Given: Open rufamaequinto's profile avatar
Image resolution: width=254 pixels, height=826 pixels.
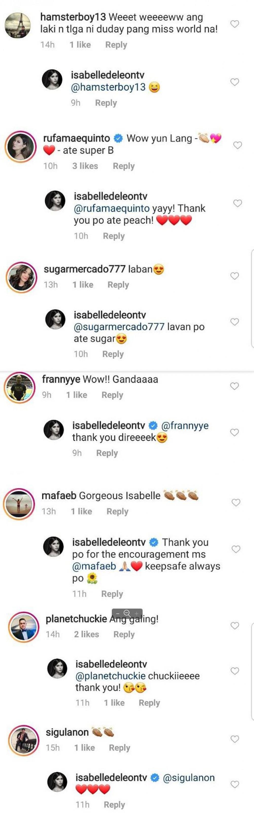Looking at the screenshot, I should tap(21, 147).
